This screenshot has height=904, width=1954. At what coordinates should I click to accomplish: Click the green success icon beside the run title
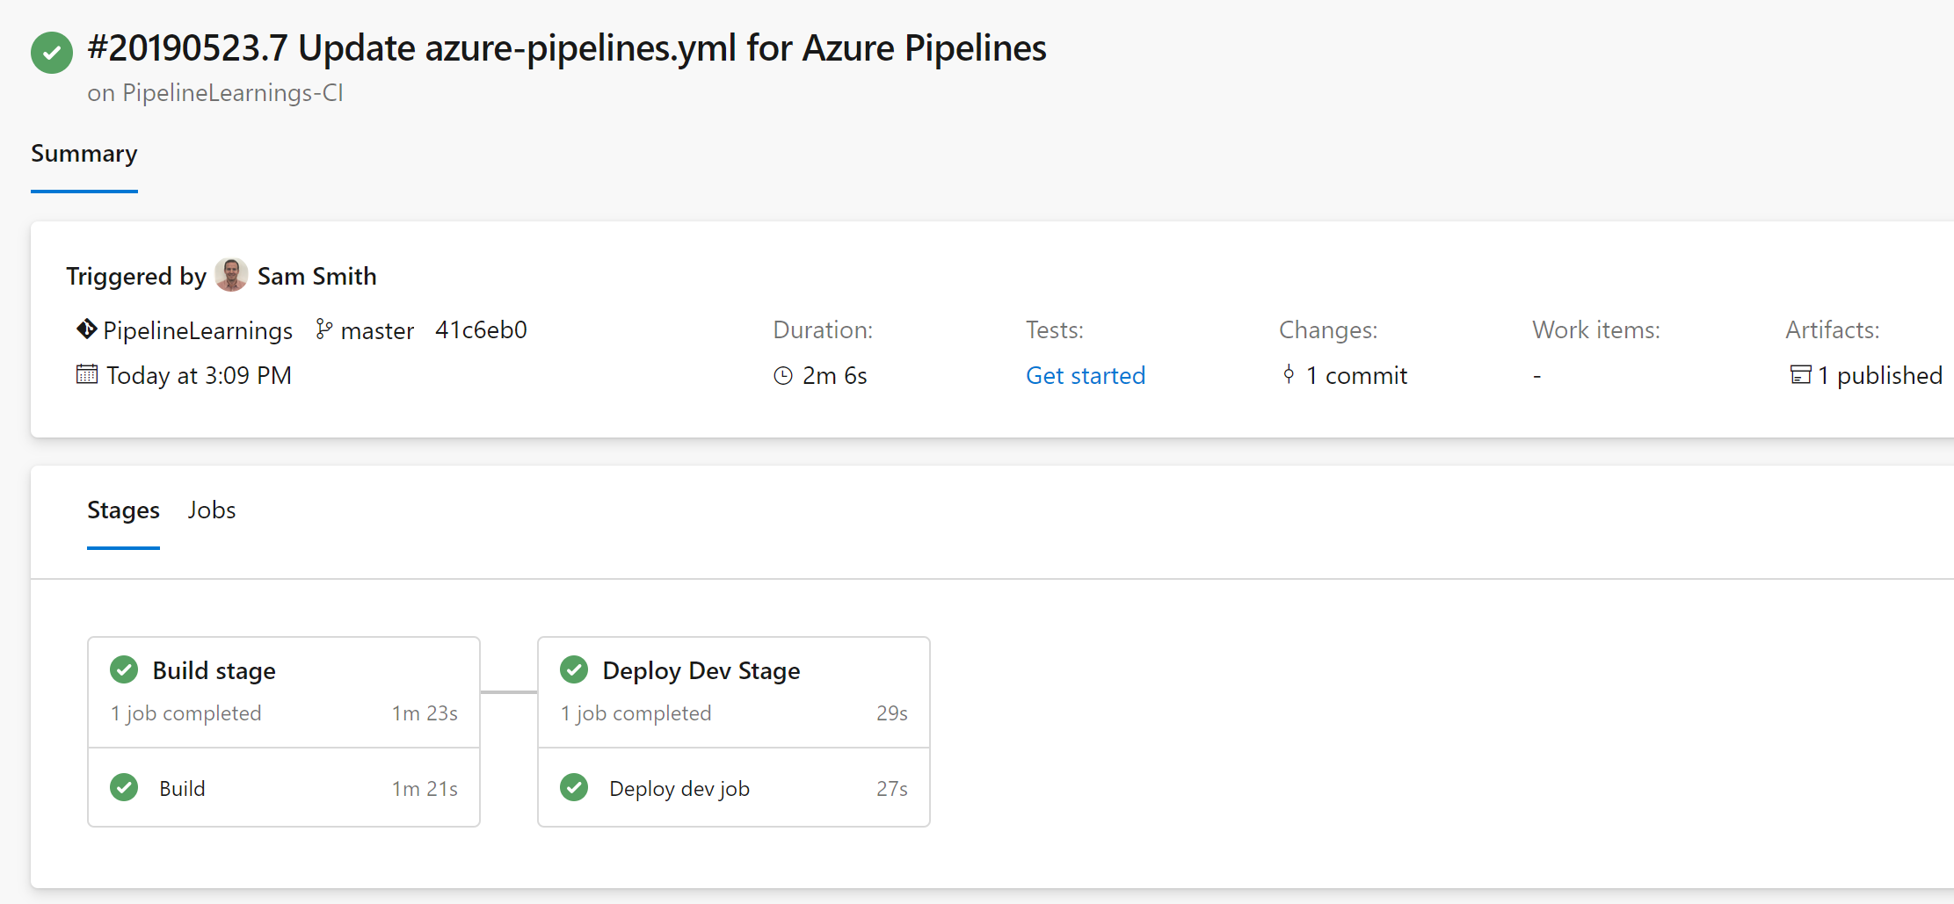(52, 53)
